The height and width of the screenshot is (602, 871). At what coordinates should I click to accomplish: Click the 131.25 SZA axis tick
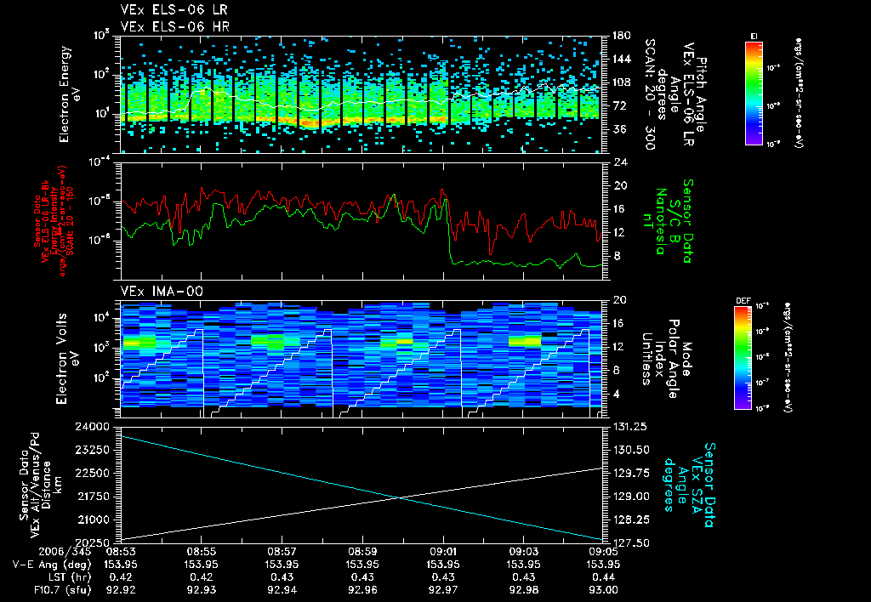(x=629, y=427)
